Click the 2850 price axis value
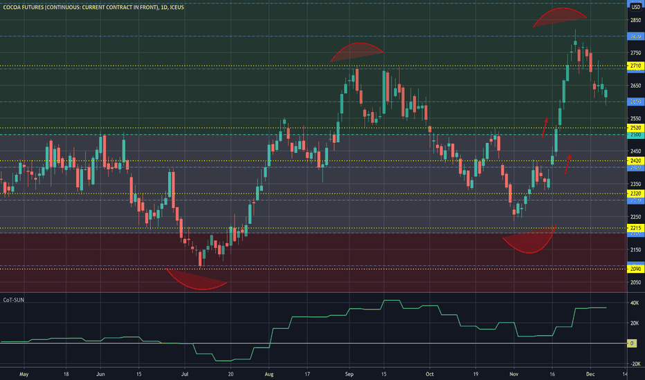The width and height of the screenshot is (645, 380). 635,20
